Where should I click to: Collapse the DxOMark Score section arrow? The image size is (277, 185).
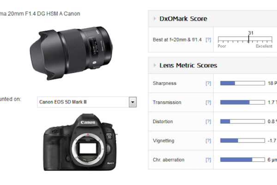pos(154,19)
